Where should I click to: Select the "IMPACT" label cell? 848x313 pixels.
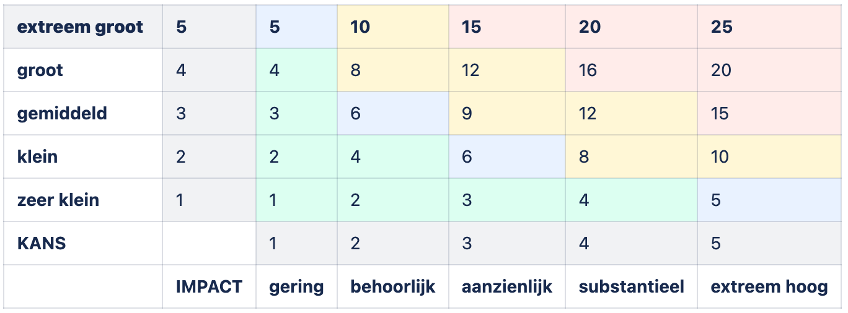pyautogui.click(x=209, y=287)
